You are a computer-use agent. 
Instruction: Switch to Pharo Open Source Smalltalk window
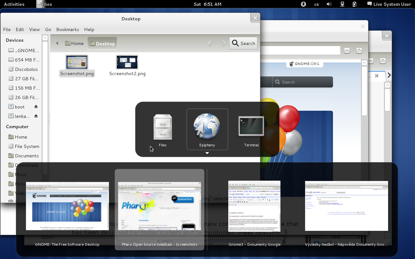tap(160, 209)
